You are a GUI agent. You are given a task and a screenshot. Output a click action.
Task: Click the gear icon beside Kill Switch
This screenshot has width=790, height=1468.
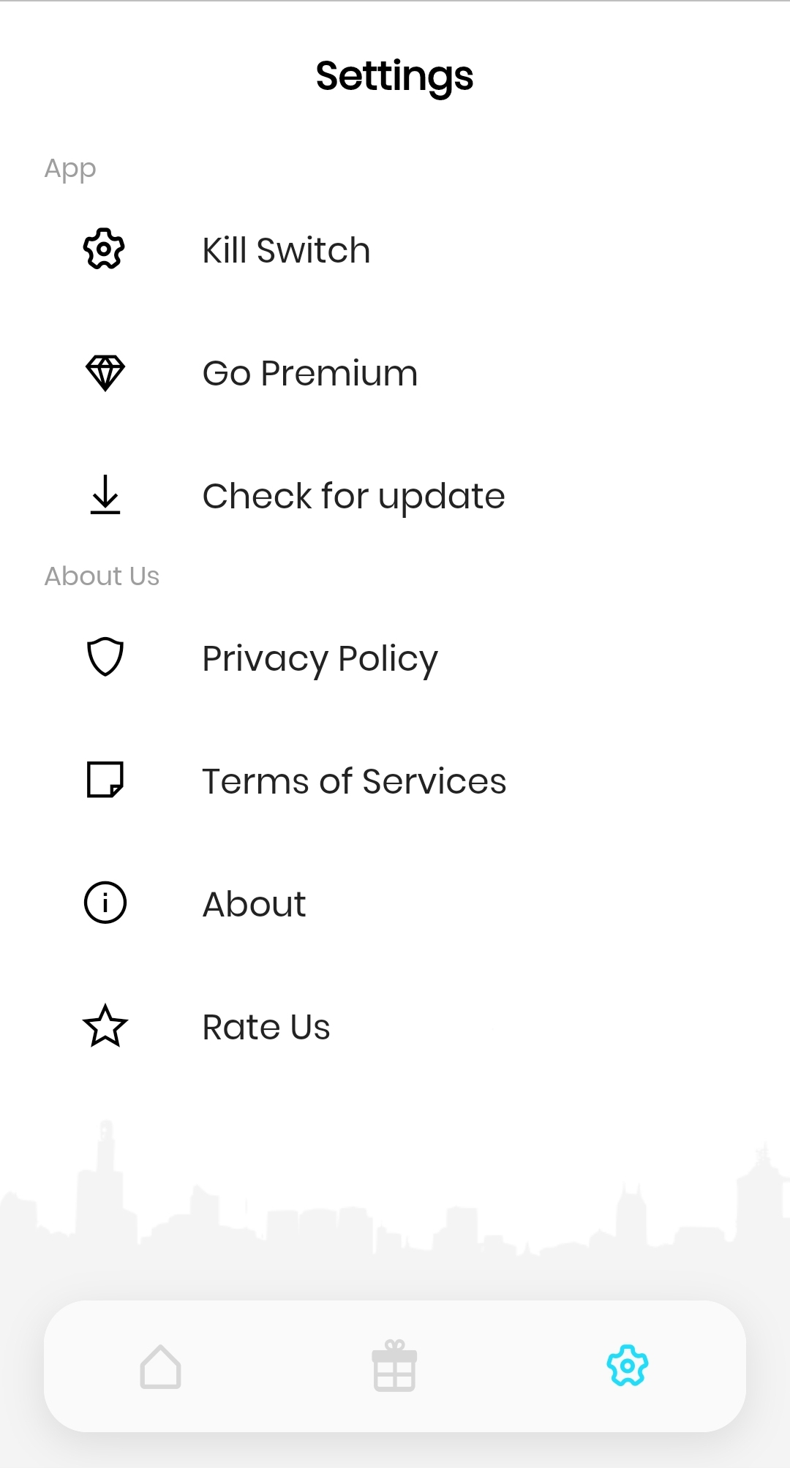tap(104, 249)
